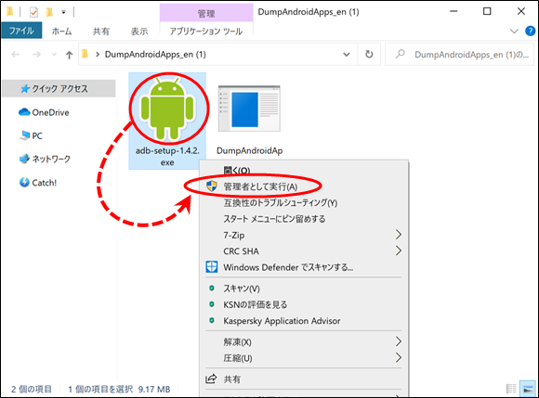
Task: Open the 7-Zip submenu
Action: [x=304, y=235]
